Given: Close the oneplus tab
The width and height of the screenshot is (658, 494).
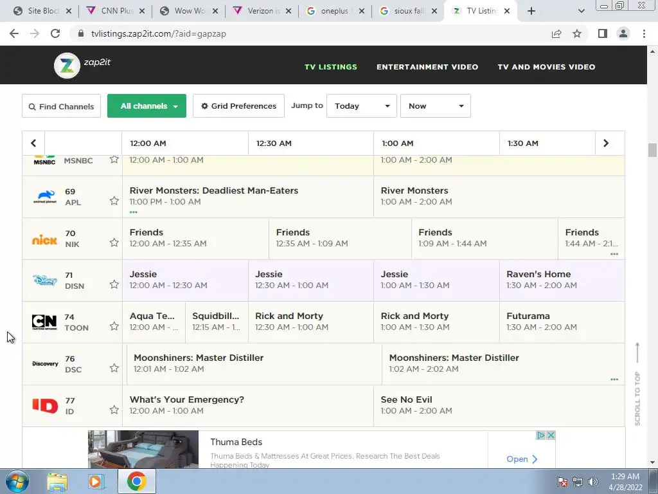Looking at the screenshot, I should pyautogui.click(x=362, y=11).
